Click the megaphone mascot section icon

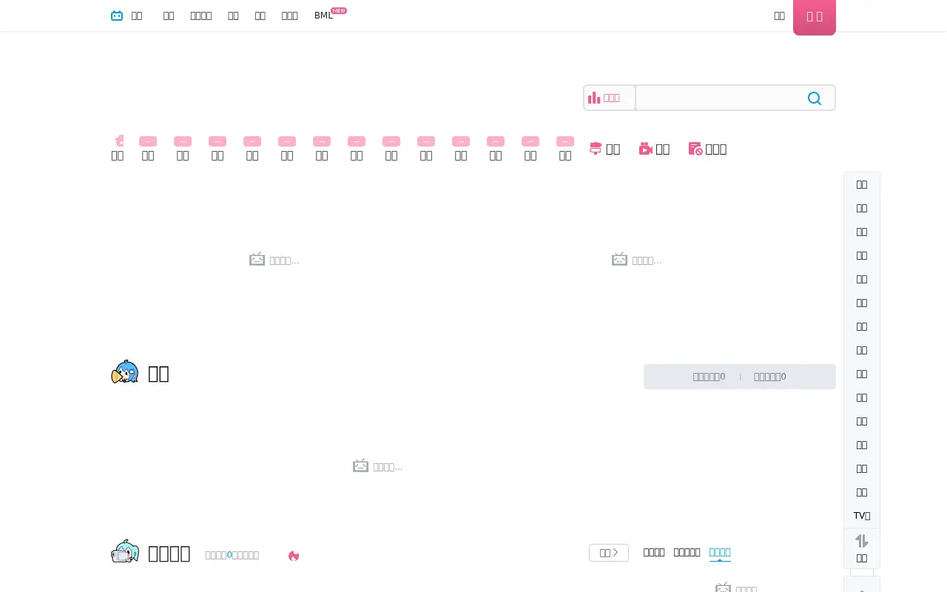[125, 372]
